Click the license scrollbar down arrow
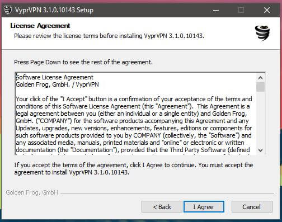Screen dimensions: 282x222 [260, 150]
